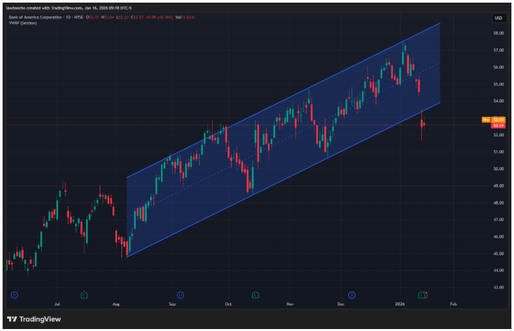
Task: Click the low value L52.23
Action: (x=122, y=18)
